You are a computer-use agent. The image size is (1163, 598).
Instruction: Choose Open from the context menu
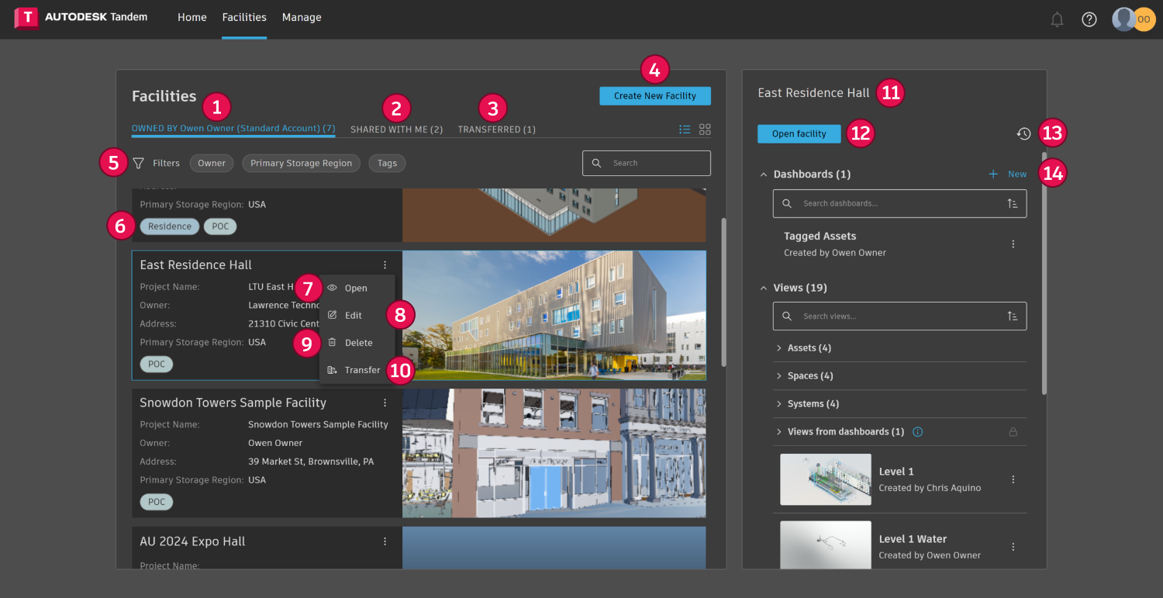tap(357, 289)
